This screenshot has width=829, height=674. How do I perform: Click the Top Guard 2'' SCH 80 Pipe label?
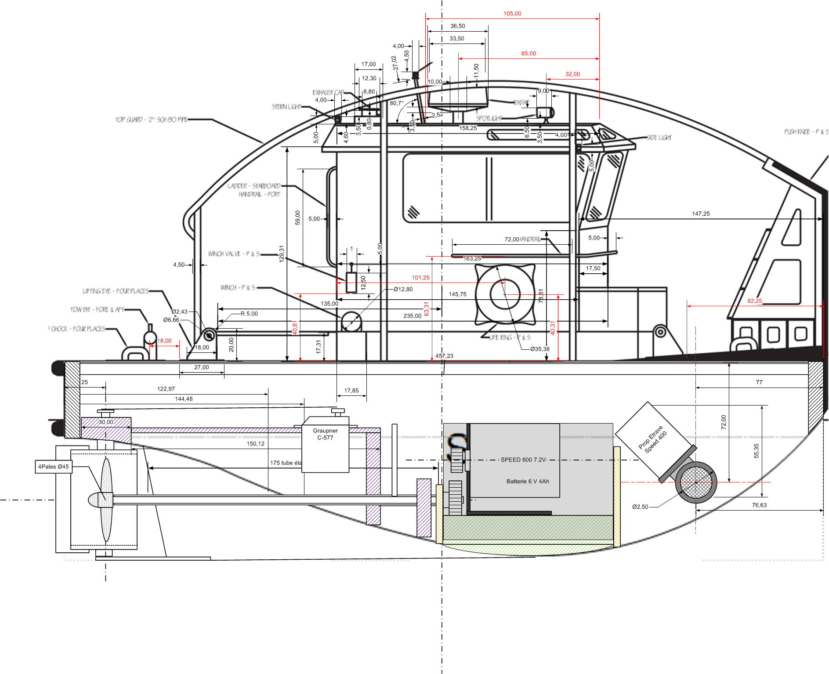point(152,119)
